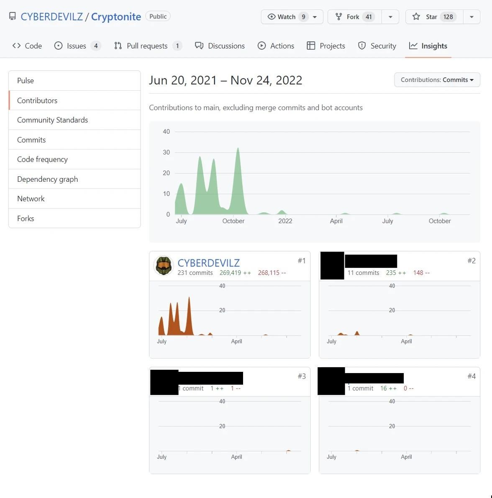This screenshot has width=492, height=498.
Task: Click the Actions play-circle icon
Action: pos(261,46)
